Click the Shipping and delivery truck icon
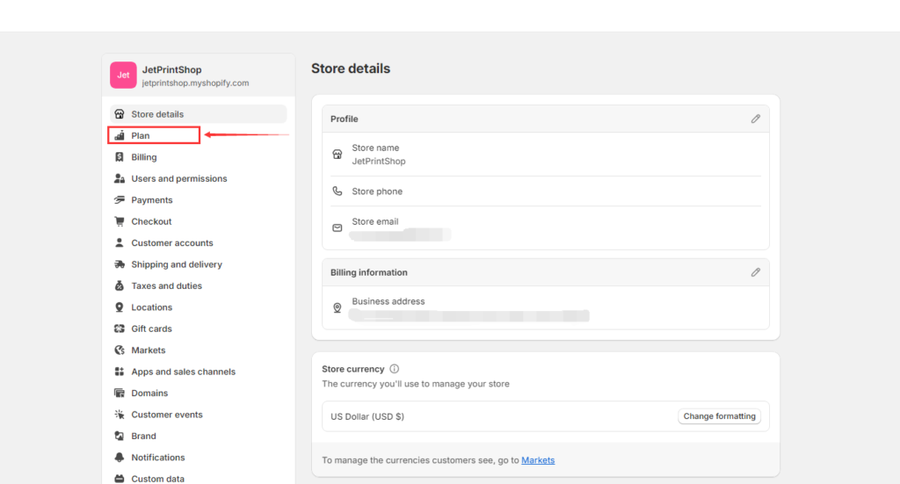 coord(120,264)
